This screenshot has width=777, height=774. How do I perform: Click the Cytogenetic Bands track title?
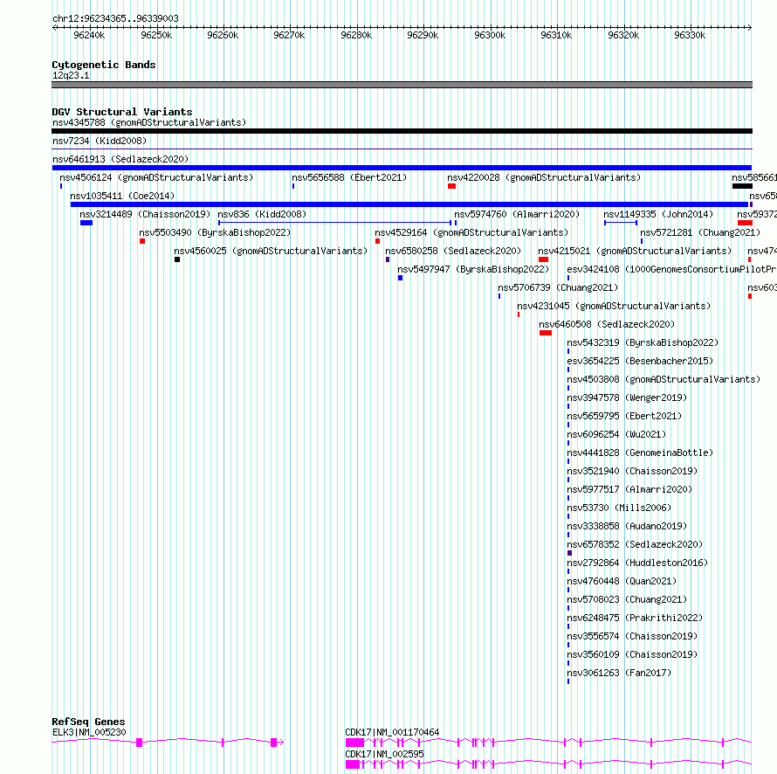coord(104,65)
